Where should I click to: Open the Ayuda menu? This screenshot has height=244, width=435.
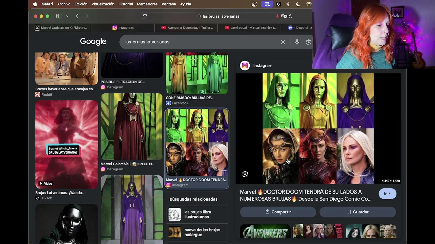(186, 4)
